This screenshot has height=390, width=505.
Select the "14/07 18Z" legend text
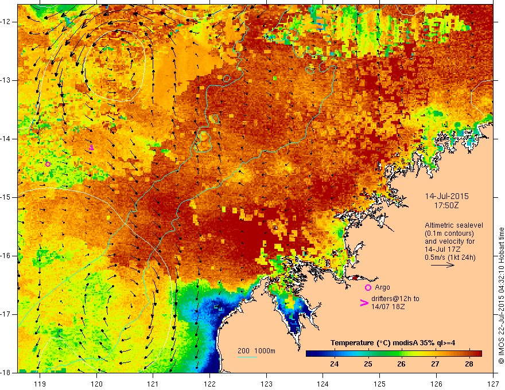tap(388, 306)
